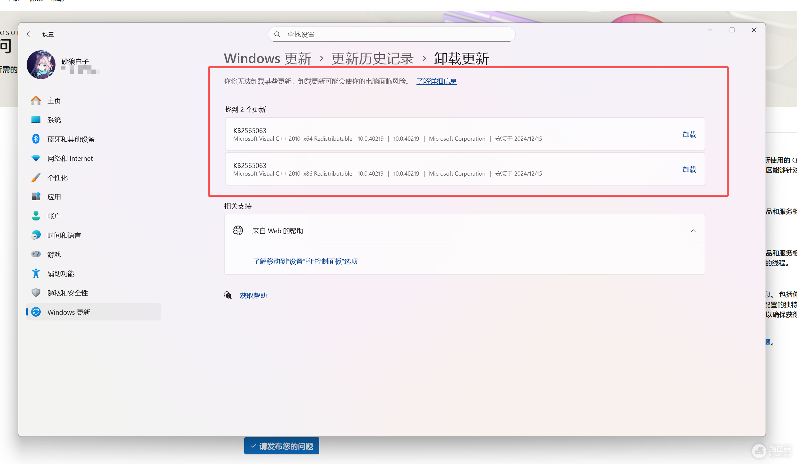Click the search magnifier icon

[277, 34]
